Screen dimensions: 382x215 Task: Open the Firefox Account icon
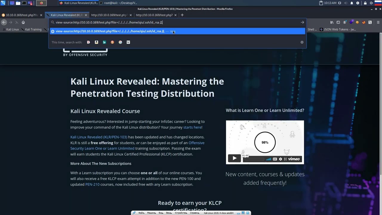(345, 22)
